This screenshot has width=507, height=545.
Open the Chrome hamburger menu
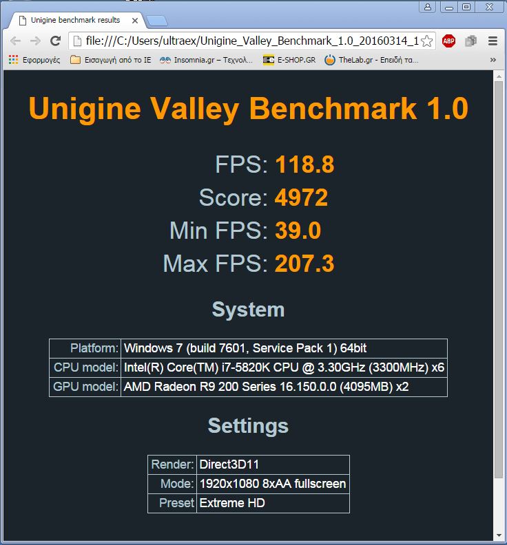(x=493, y=41)
